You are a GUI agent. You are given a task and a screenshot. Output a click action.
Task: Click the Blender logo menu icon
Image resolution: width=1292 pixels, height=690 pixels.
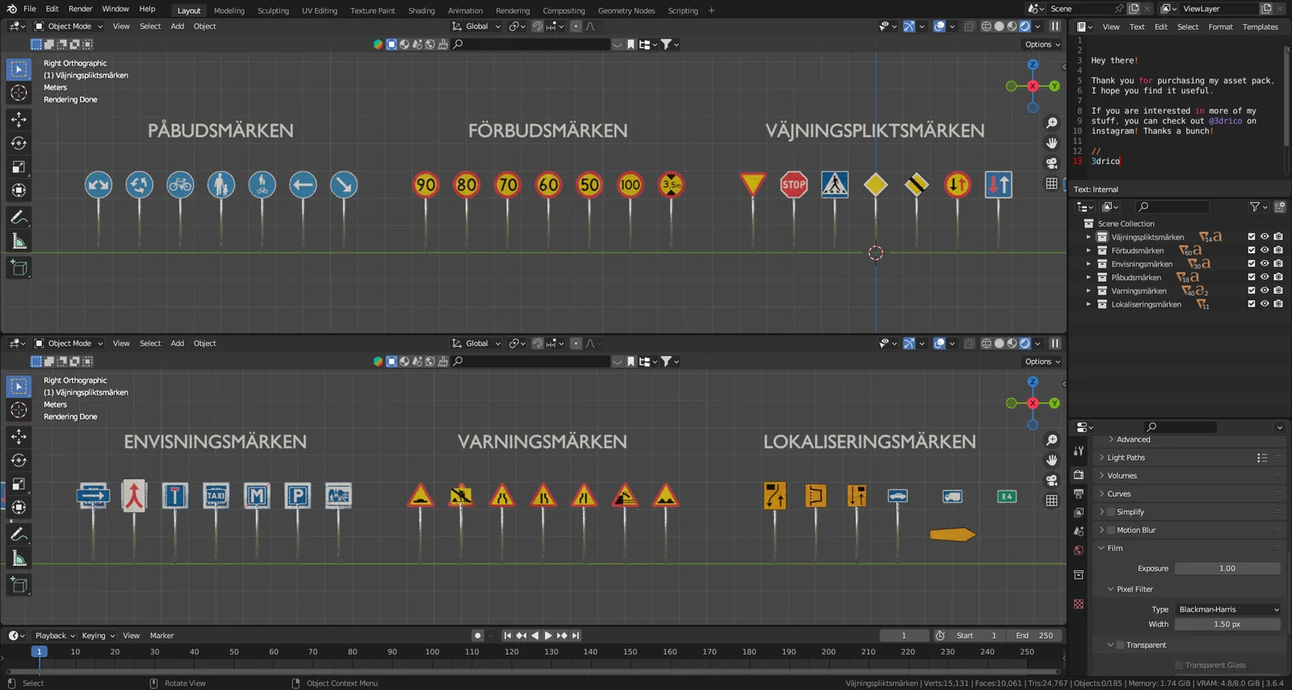click(10, 9)
